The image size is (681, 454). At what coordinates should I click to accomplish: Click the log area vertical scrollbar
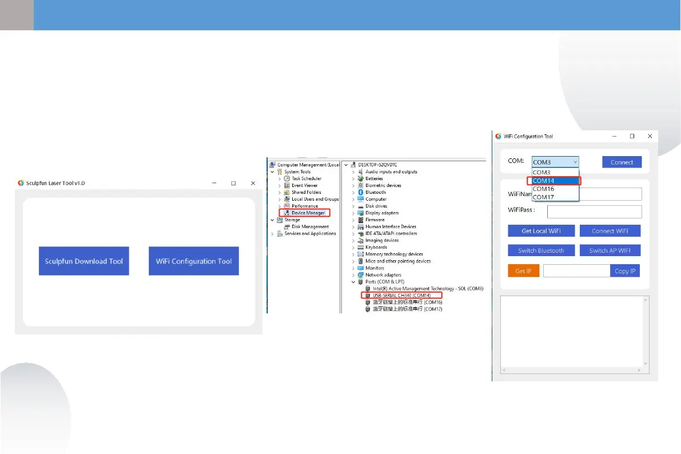[646, 332]
